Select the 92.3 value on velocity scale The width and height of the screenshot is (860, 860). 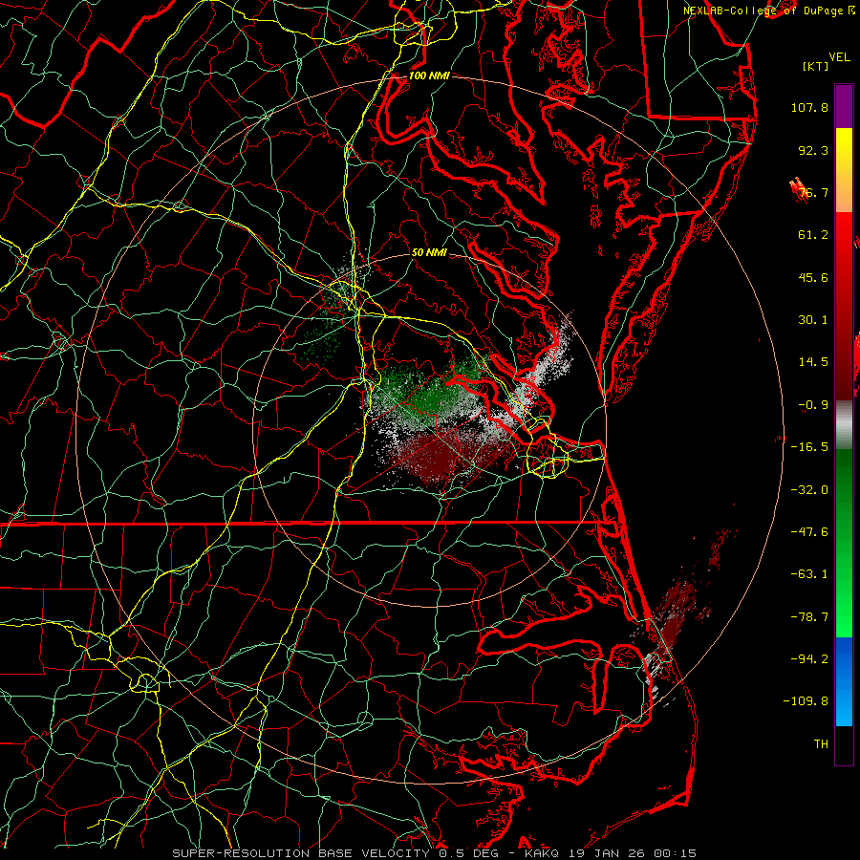click(x=813, y=150)
